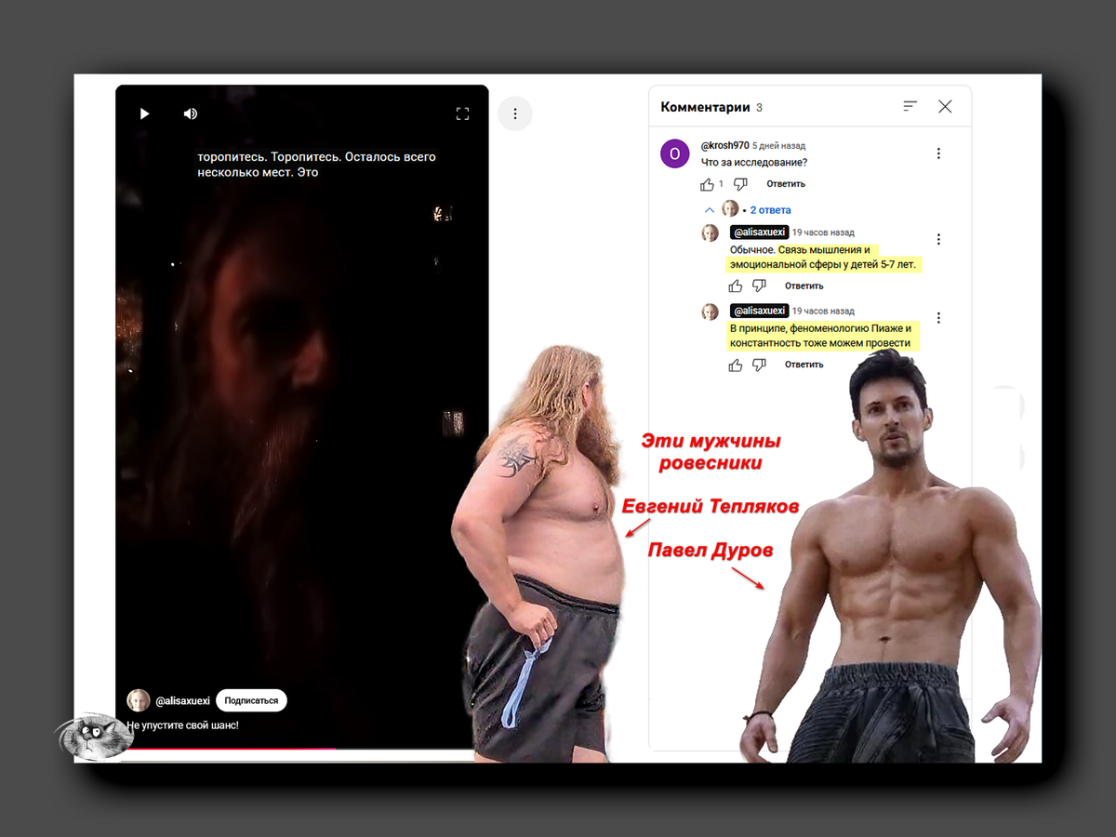Open more options for @krosh970 comment
Viewport: 1116px width, 837px height.
click(x=938, y=153)
